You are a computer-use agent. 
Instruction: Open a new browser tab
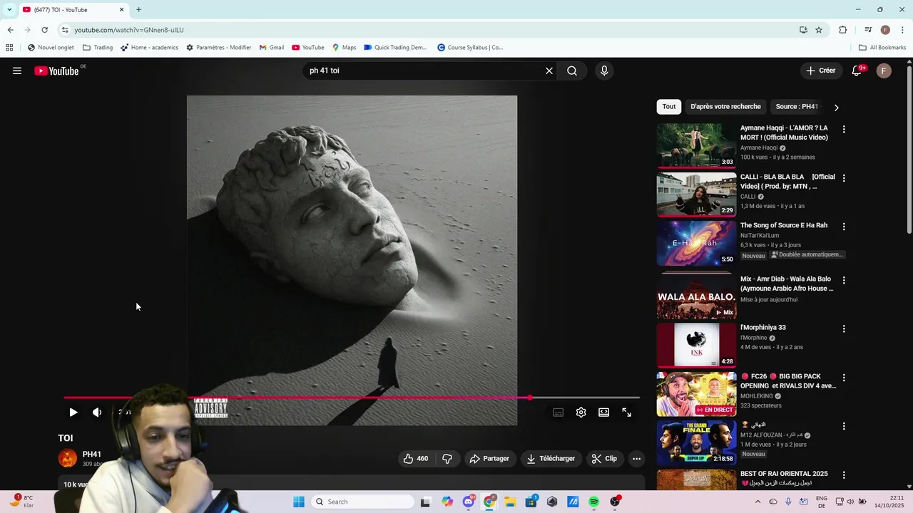[138, 10]
